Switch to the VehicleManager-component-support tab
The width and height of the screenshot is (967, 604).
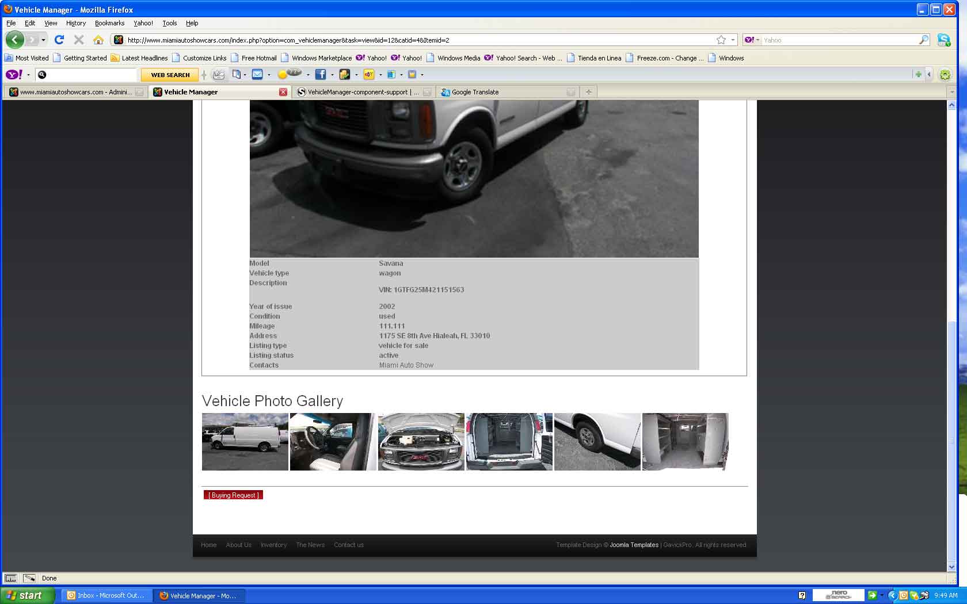[x=358, y=92]
